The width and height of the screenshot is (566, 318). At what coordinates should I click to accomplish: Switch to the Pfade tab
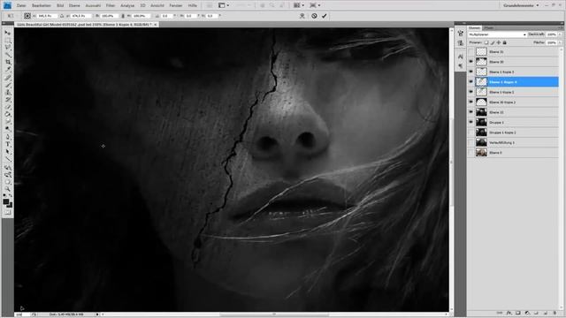click(x=489, y=27)
